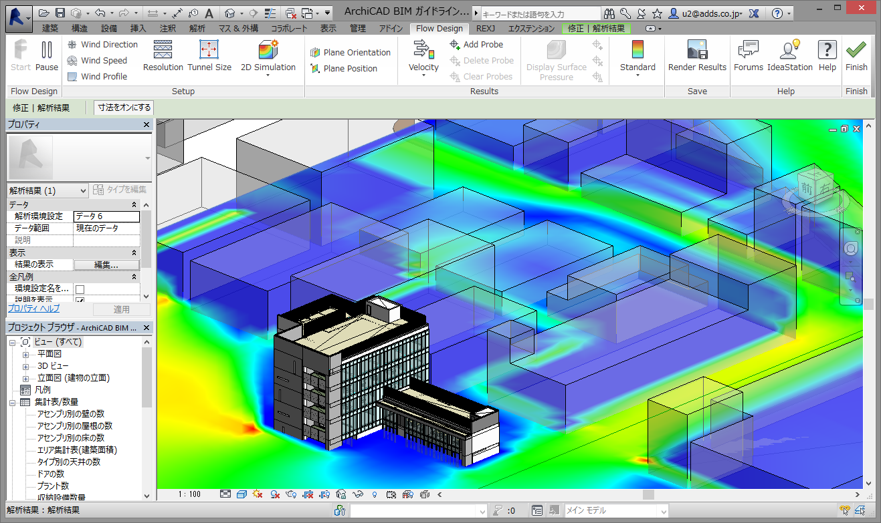This screenshot has height=523, width=881.
Task: Click the text tool 'A' icon
Action: coord(209,13)
